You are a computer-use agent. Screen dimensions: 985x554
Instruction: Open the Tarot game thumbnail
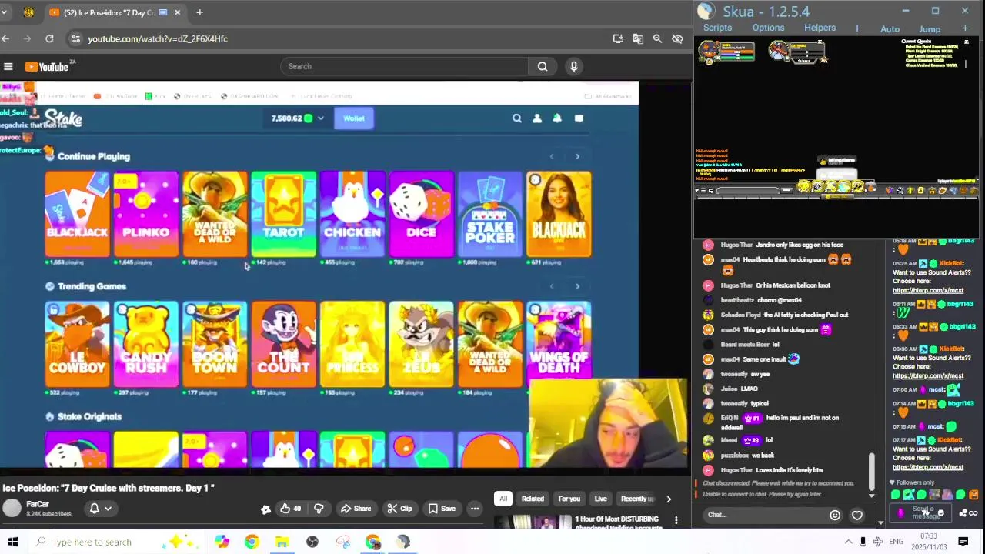click(x=283, y=214)
